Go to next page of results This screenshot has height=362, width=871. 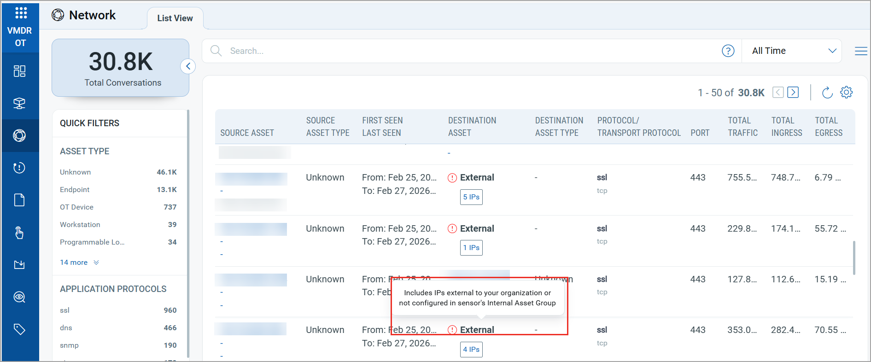793,92
